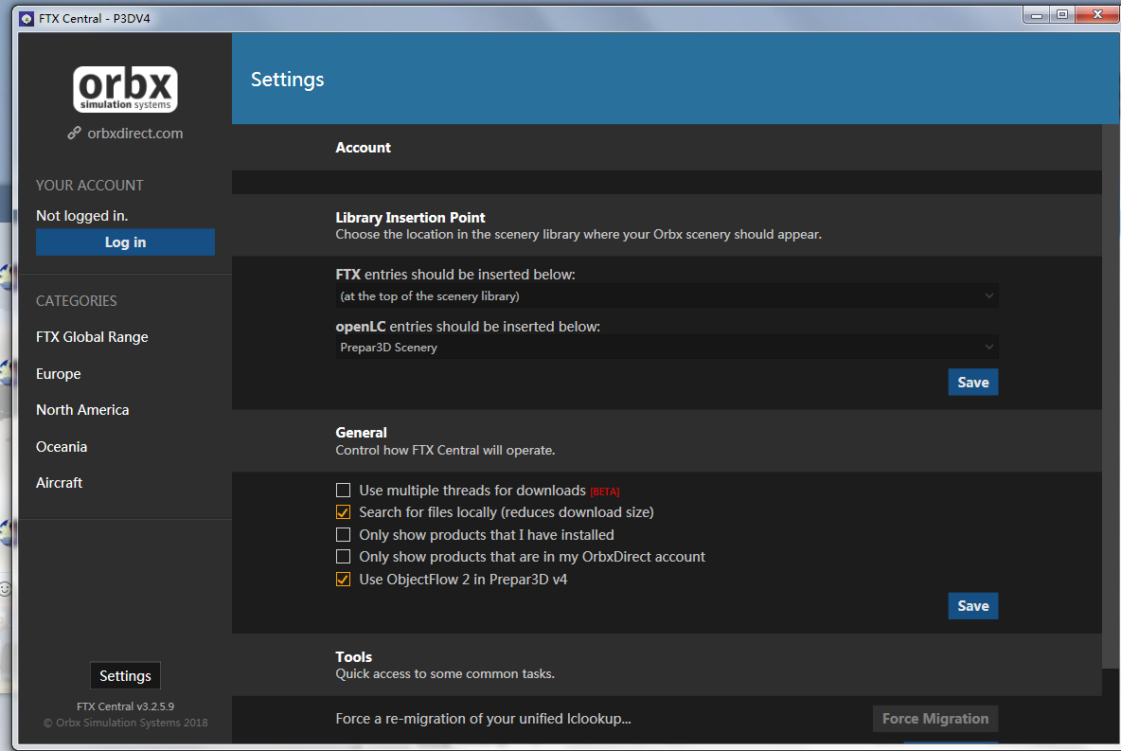
Task: Click the Account section heading
Action: [364, 148]
